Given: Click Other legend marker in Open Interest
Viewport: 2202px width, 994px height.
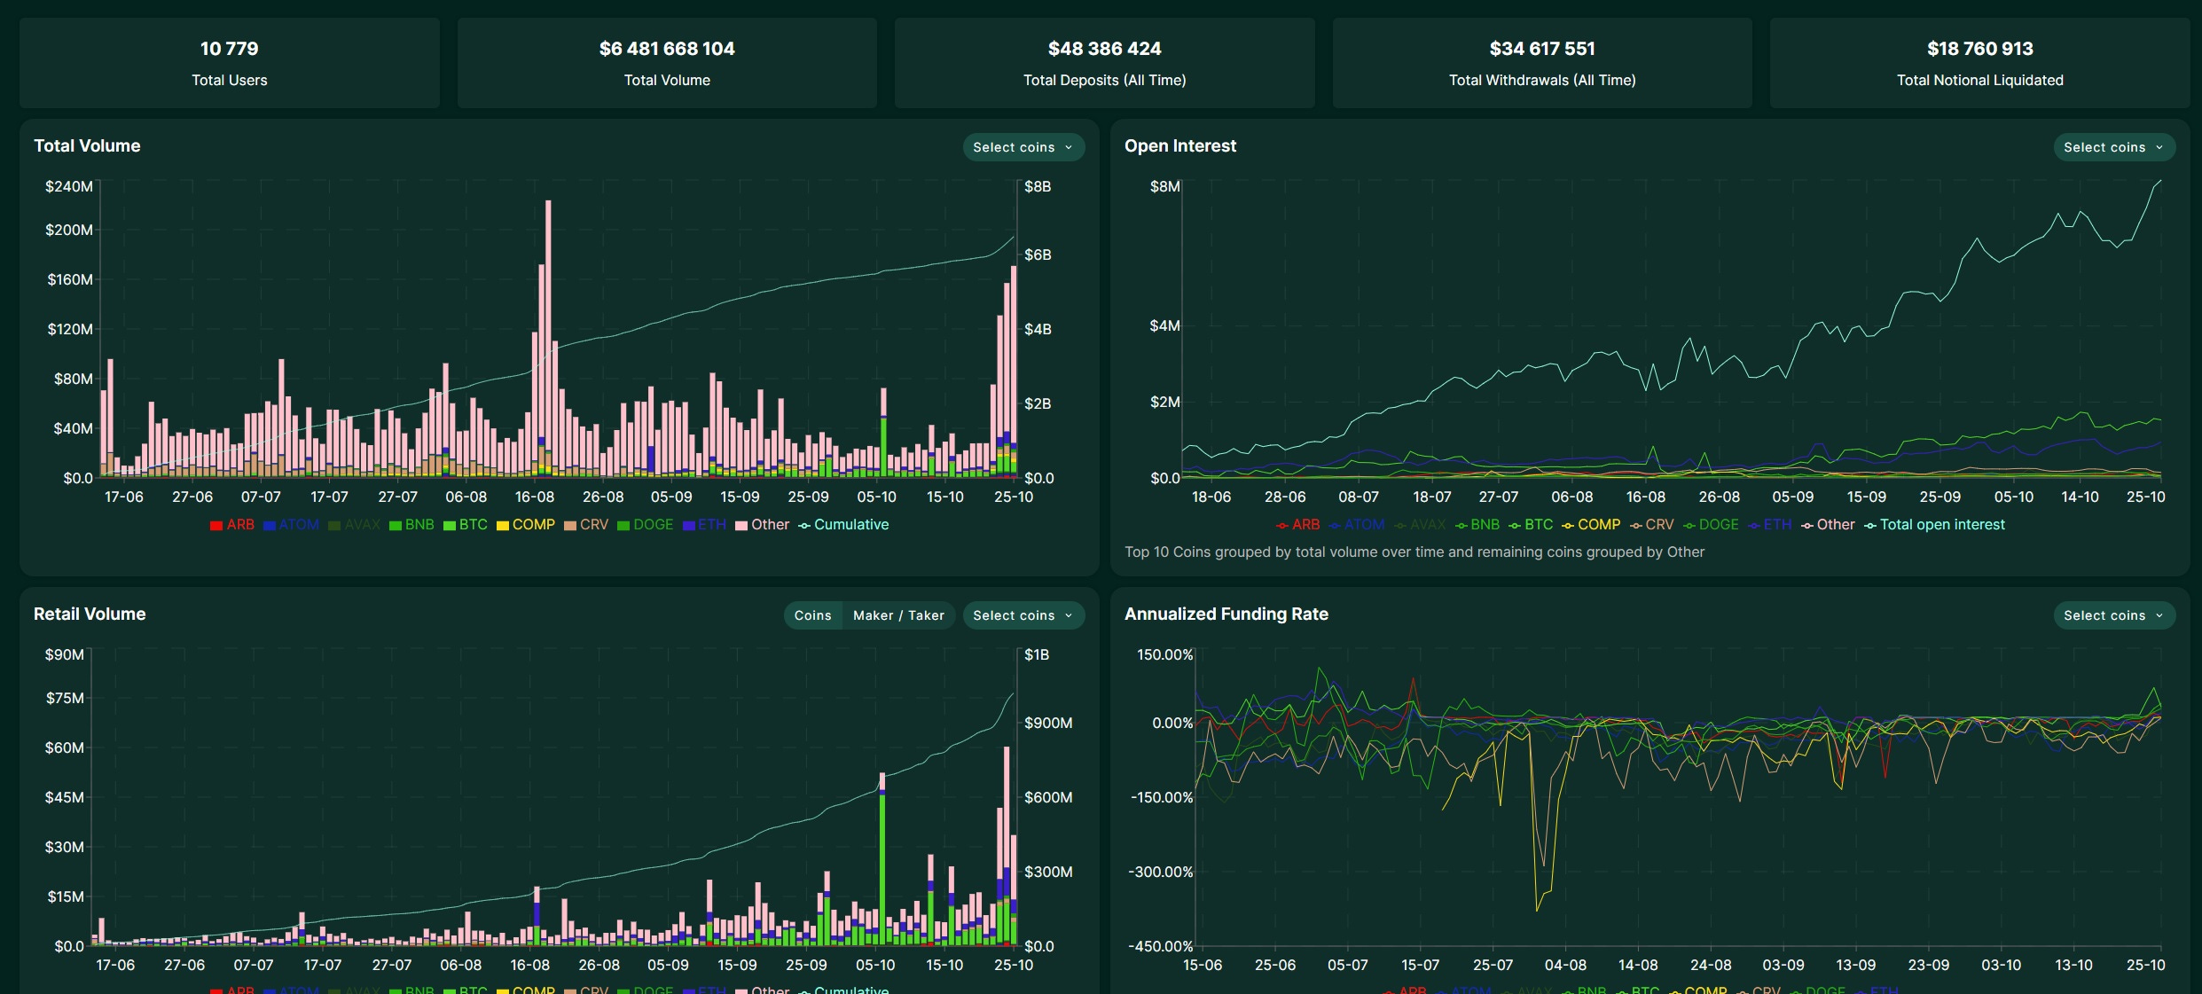Looking at the screenshot, I should point(1807,526).
